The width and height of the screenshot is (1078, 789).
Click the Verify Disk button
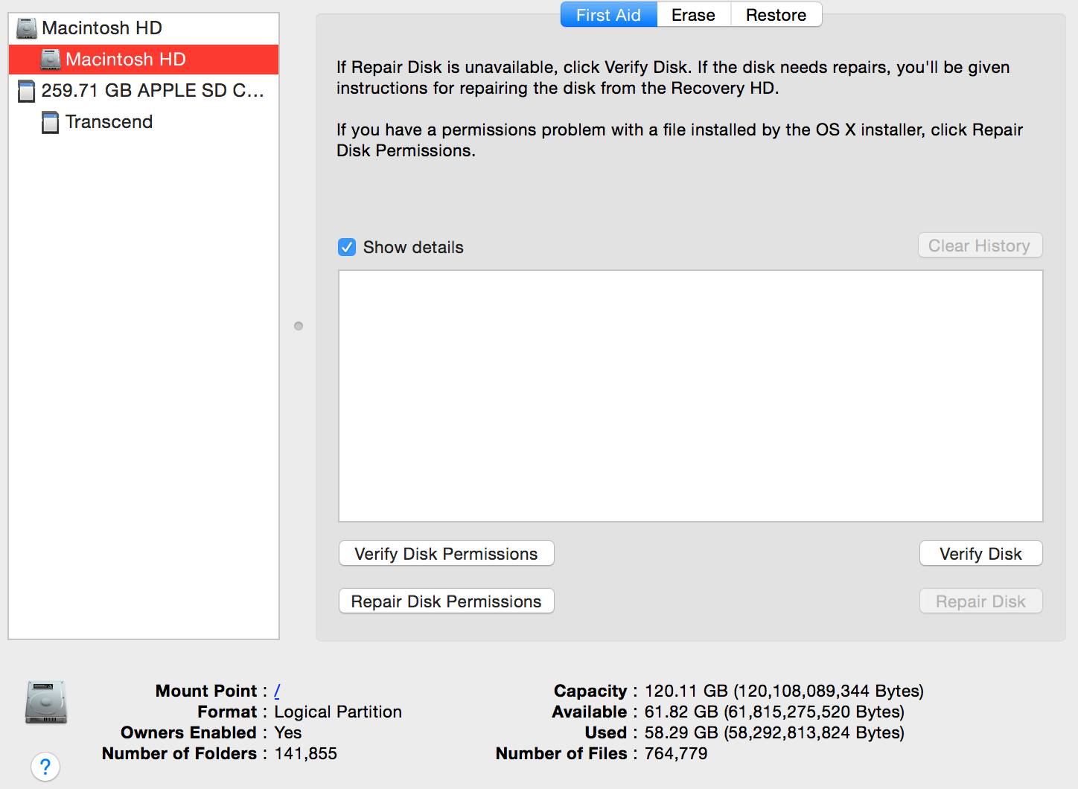tap(980, 554)
